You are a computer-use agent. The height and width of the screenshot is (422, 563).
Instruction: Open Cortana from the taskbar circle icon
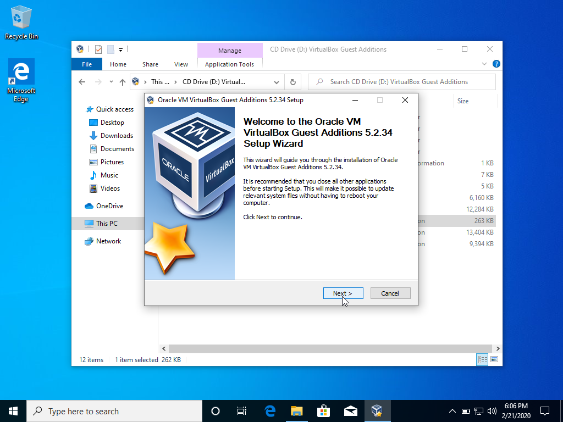216,411
